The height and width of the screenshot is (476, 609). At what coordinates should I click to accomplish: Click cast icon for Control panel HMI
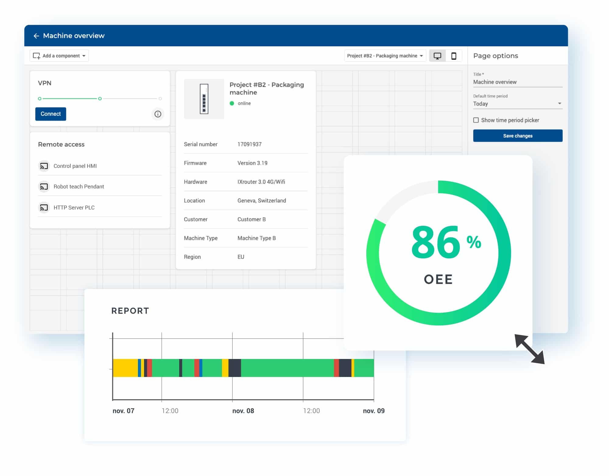pos(44,166)
